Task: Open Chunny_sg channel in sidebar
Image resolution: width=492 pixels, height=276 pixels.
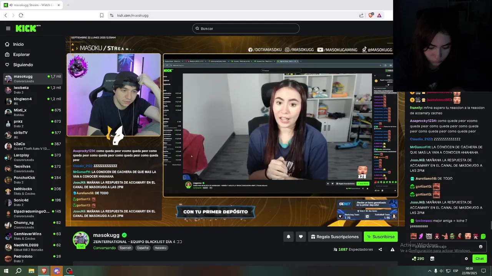Action: point(33,225)
